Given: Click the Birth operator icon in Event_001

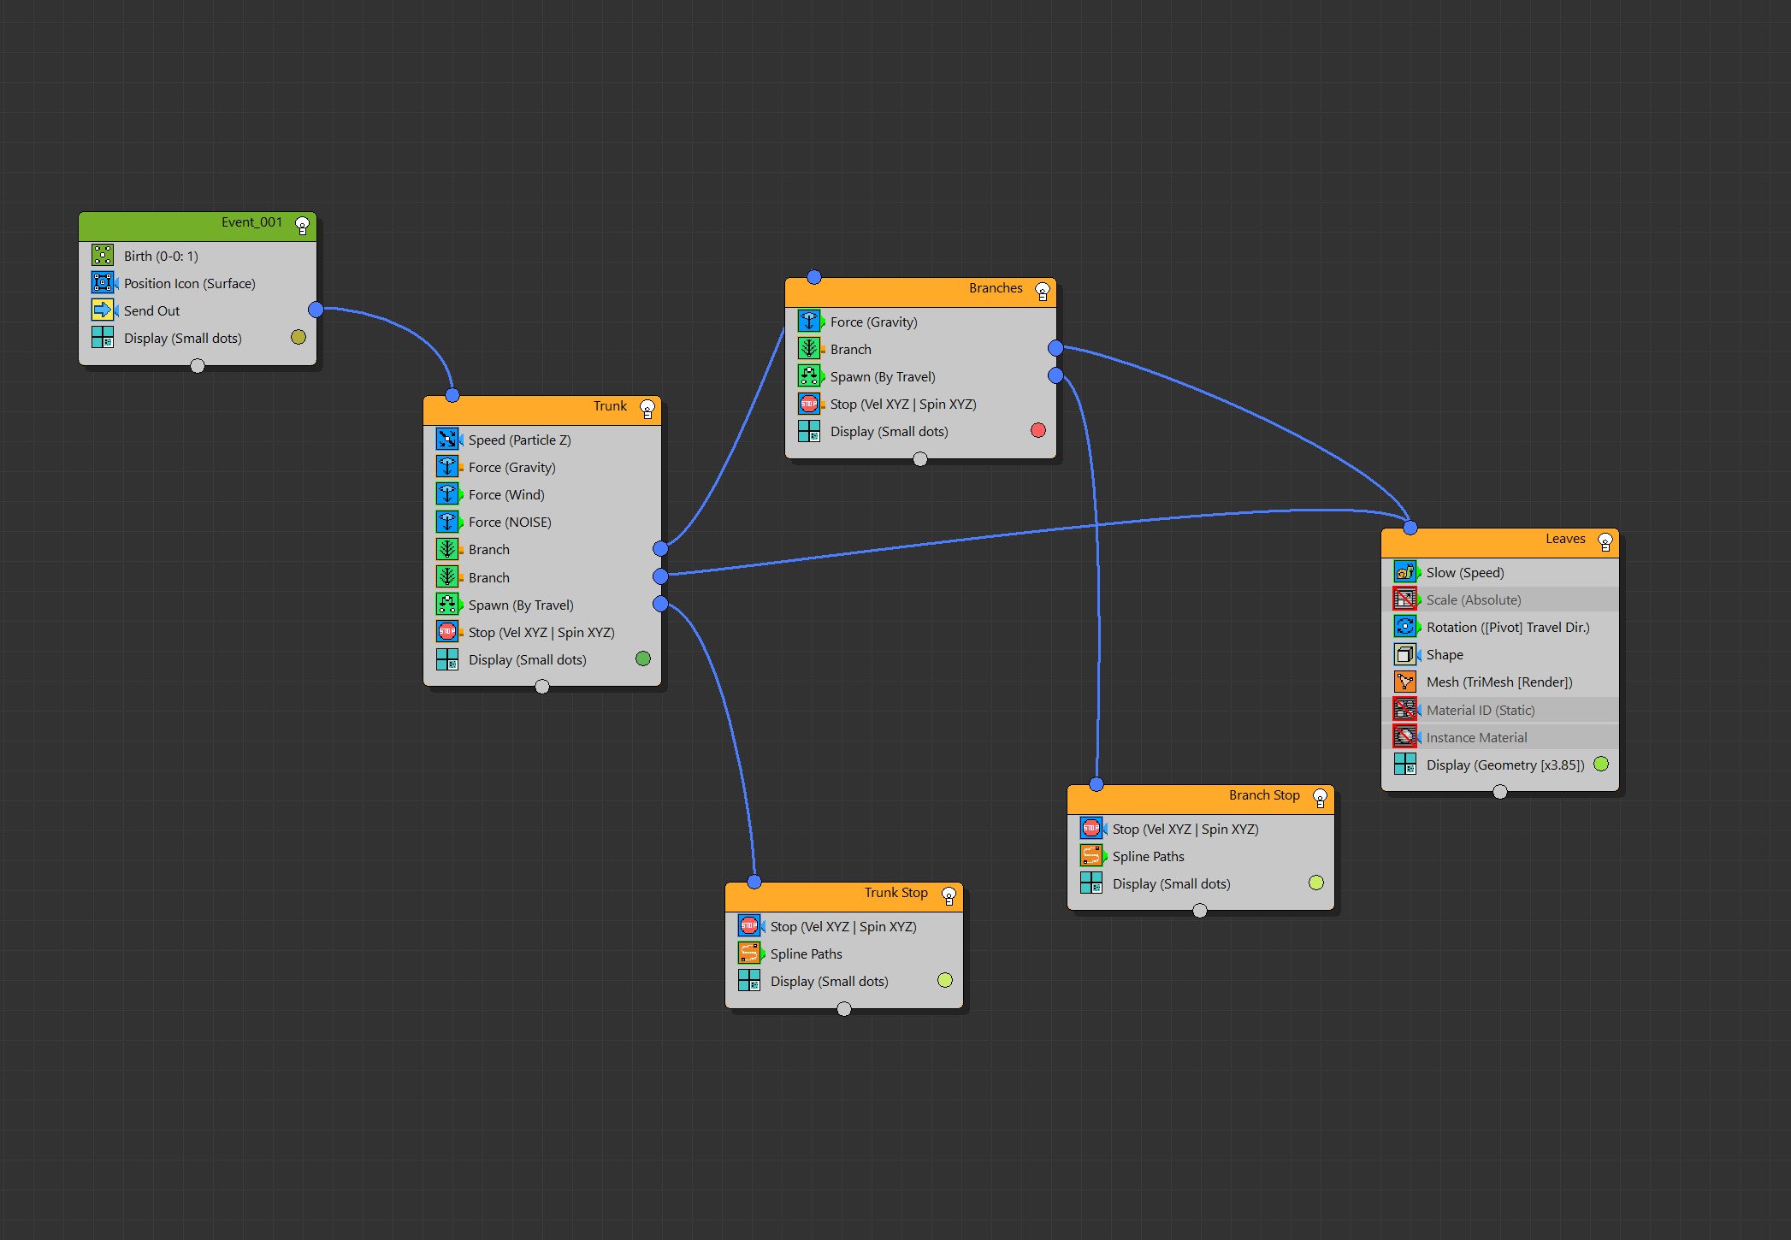Looking at the screenshot, I should coord(103,255).
